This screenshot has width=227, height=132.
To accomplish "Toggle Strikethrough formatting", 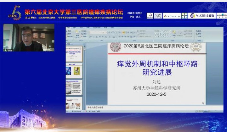I will pos(99,37).
